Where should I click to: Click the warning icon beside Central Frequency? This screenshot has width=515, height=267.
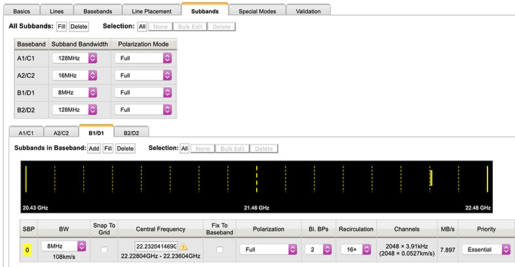tap(183, 246)
